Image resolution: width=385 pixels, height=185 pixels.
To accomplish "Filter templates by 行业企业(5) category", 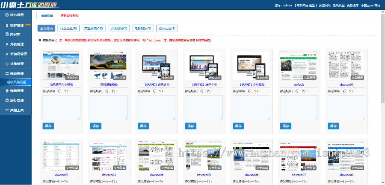I will pos(68,29).
